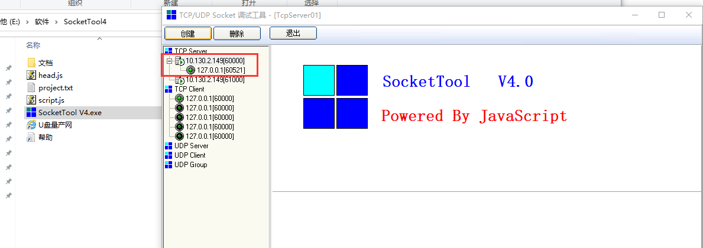Select the UDP Client tree label
The height and width of the screenshot is (248, 703).
190,155
